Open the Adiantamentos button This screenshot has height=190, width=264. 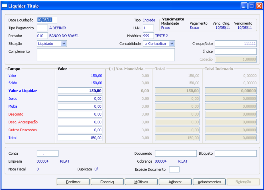(209, 182)
